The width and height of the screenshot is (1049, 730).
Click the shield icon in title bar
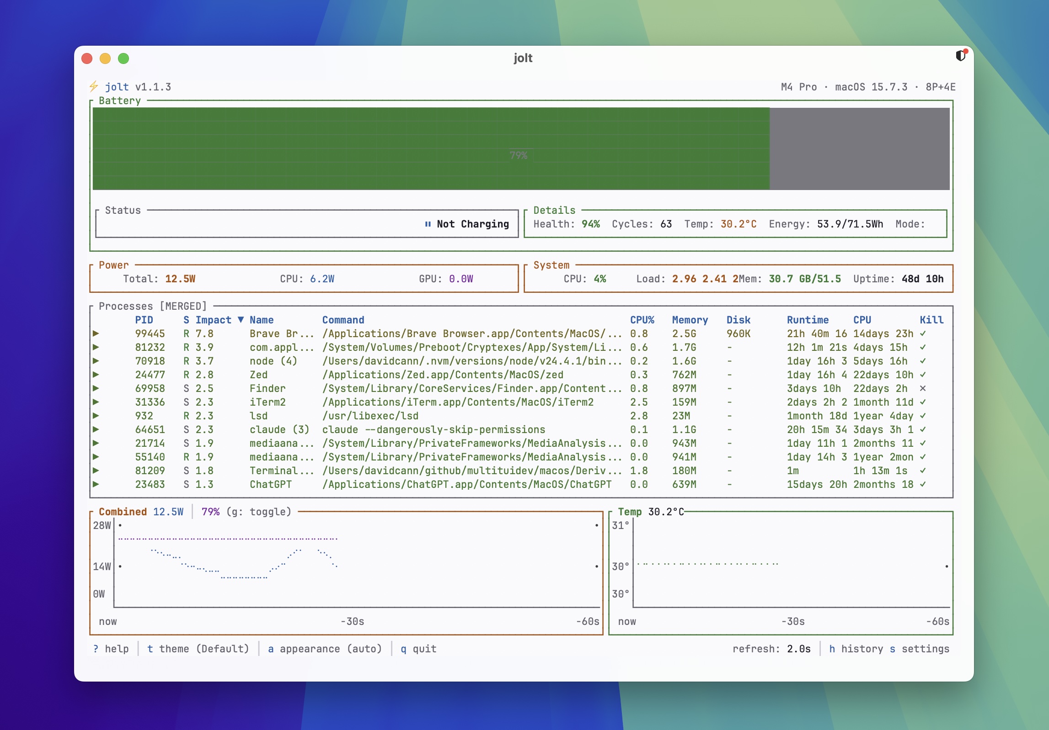pyautogui.click(x=960, y=56)
